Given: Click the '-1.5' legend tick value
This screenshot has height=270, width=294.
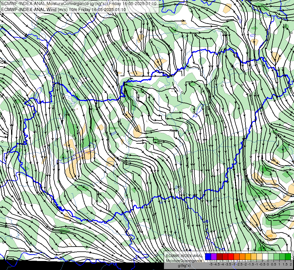Looking at the screenshot, I should [251, 264].
